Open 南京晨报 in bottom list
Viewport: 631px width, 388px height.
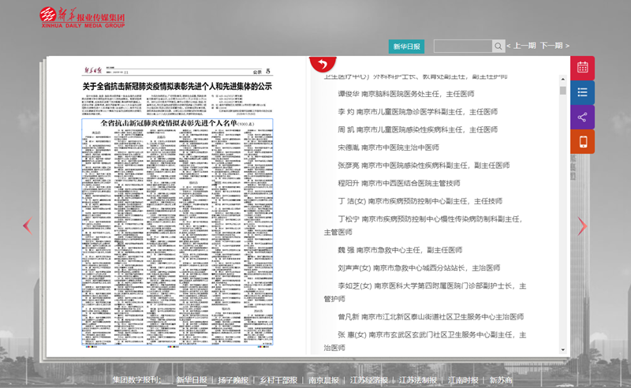[324, 380]
